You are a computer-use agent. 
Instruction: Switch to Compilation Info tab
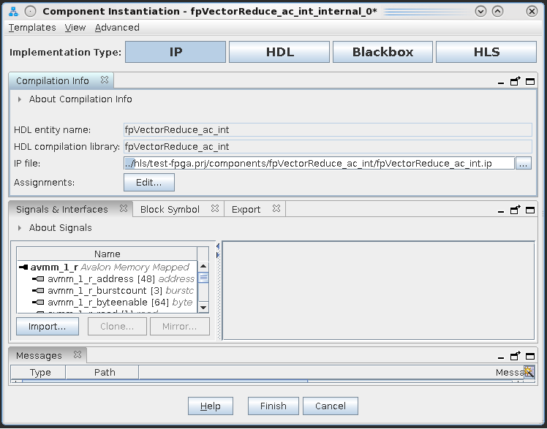point(53,81)
